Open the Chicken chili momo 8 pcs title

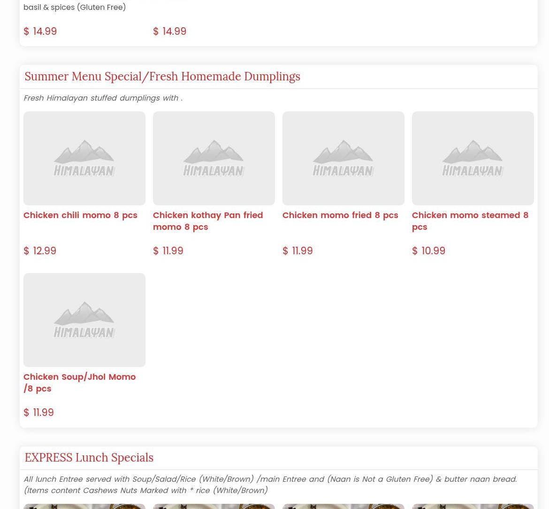click(80, 215)
